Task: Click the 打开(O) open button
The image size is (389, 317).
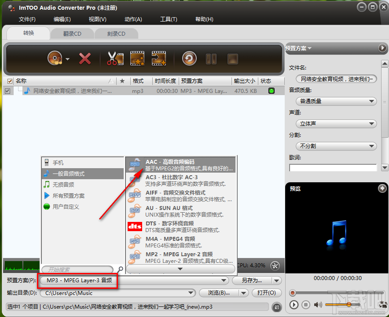Action: pos(267,293)
